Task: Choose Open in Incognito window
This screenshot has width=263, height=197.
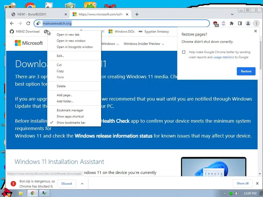Action: [74, 47]
